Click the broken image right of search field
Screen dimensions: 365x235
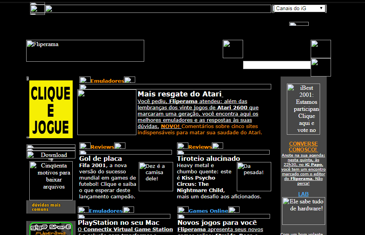321,68
